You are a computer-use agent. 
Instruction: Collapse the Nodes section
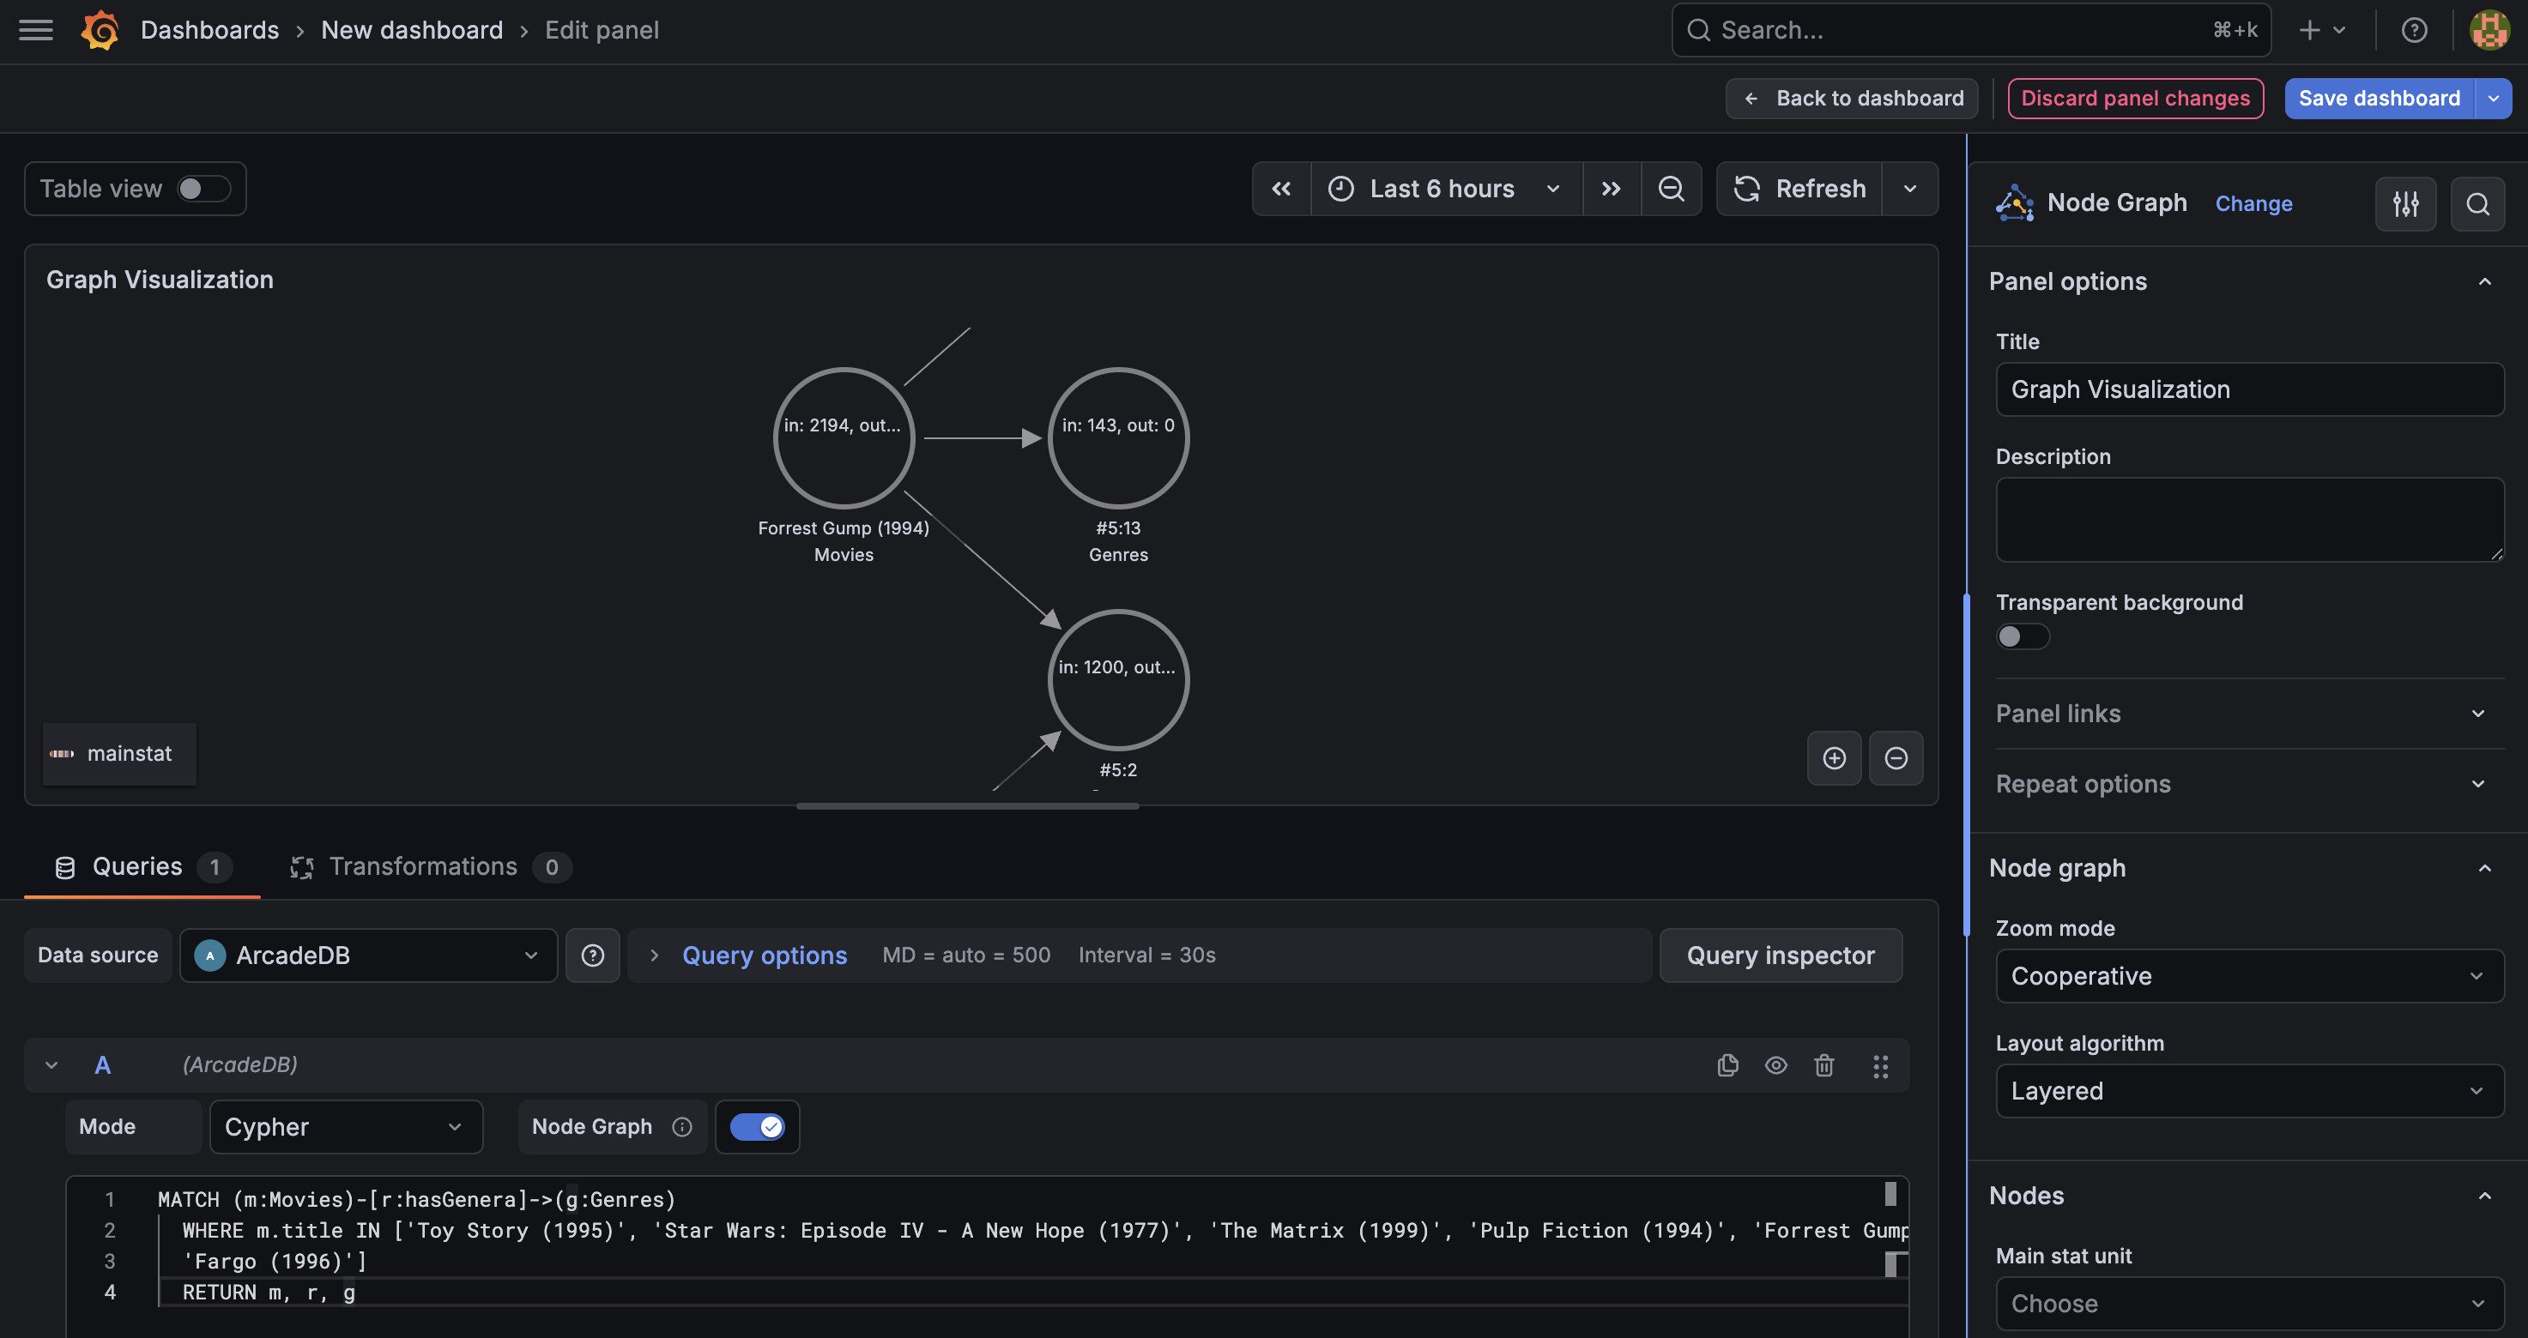2485,1196
